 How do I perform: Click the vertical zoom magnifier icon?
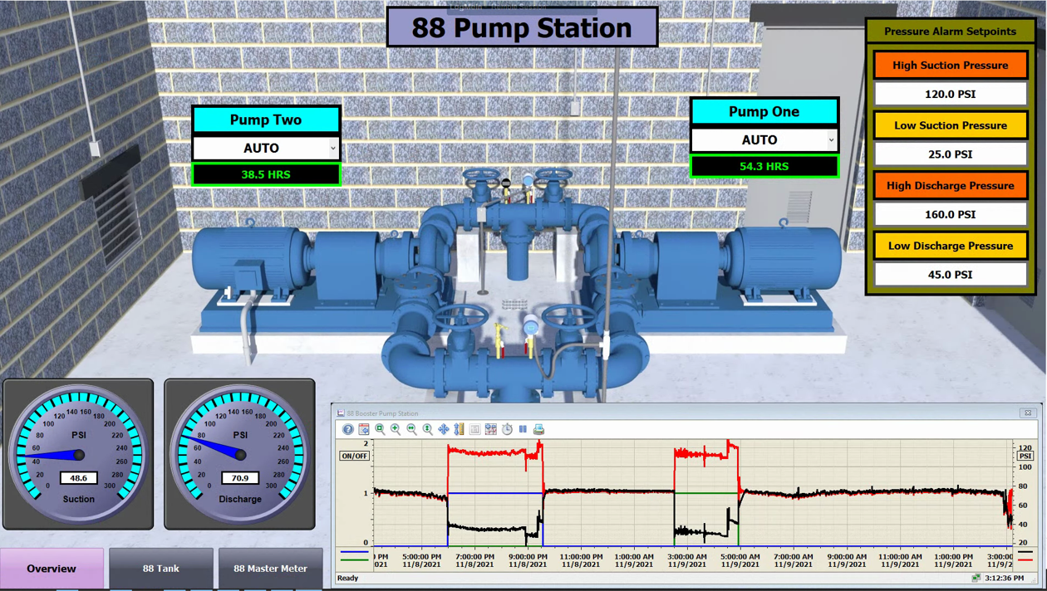tap(427, 429)
